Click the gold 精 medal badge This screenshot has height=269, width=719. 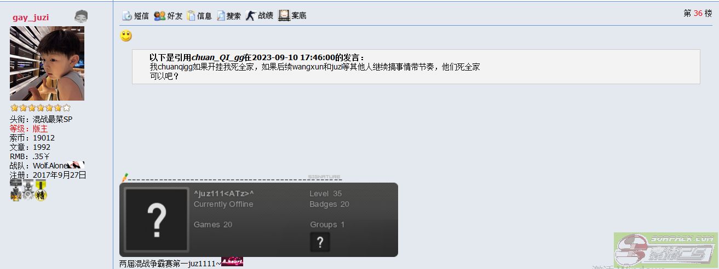41,191
